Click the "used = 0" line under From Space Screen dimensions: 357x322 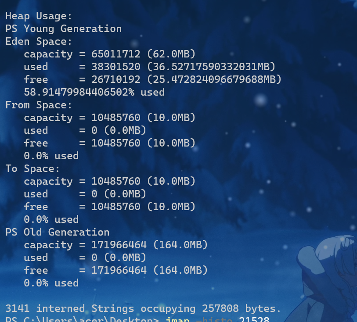pos(85,130)
